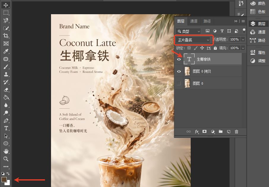269x187 pixels.
Task: Select the Hand tool
Action: (x=6, y=151)
